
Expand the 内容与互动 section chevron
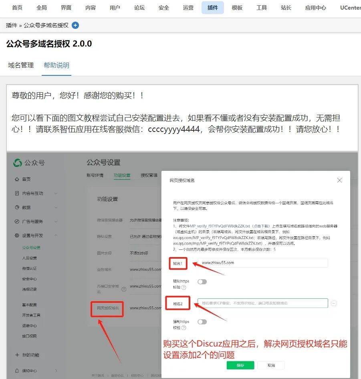(x=55, y=193)
